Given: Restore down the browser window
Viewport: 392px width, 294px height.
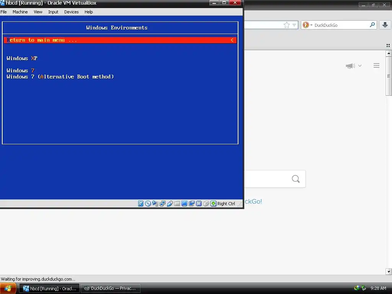Looking at the screenshot, I should pos(373,5).
